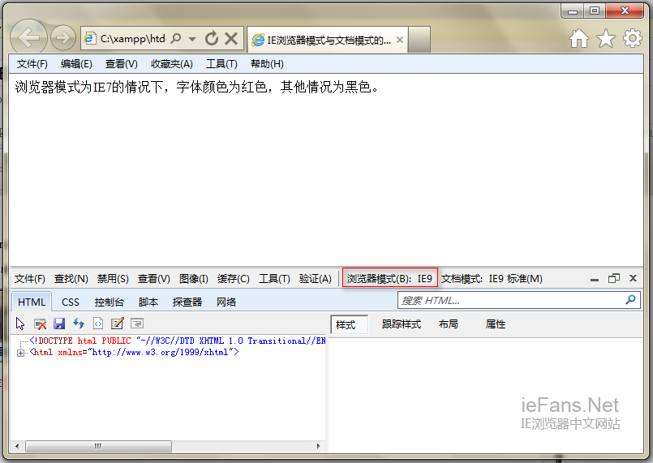
Task: Expand the html node plus icon
Action: tap(20, 353)
